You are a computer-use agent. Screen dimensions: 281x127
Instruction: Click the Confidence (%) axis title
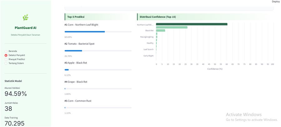pos(215,69)
